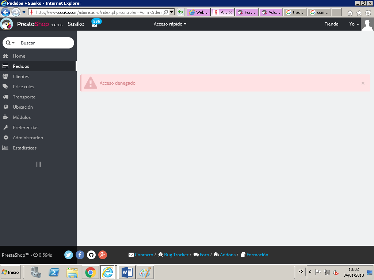
Task: Close the current P... browser tab
Action: pyautogui.click(x=230, y=12)
